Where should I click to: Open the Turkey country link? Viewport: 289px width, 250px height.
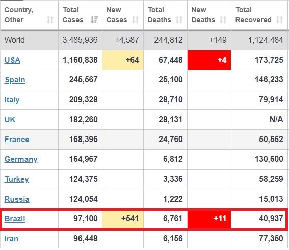pos(17,179)
